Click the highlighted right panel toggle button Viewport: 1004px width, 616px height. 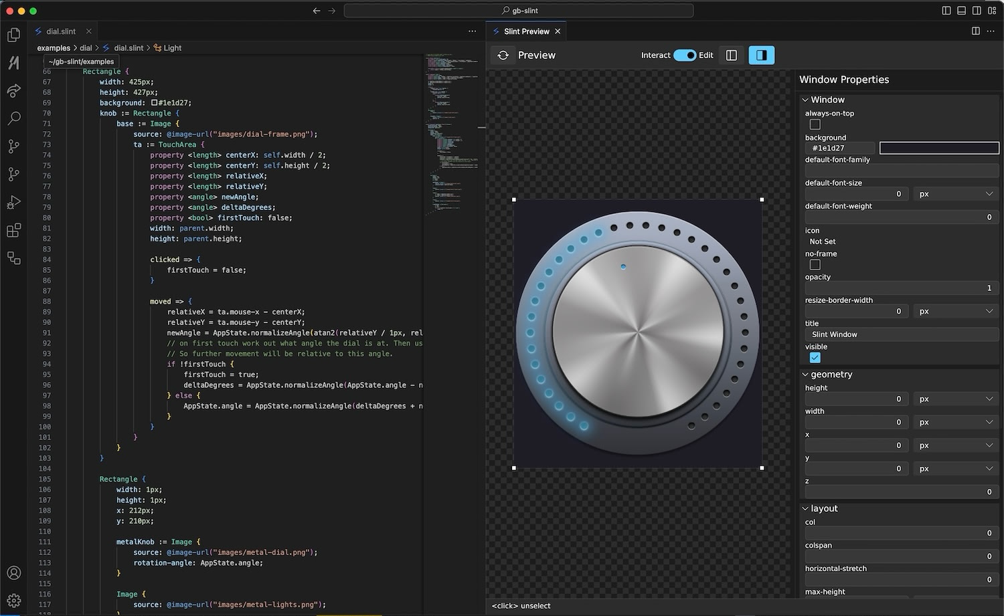[761, 56]
